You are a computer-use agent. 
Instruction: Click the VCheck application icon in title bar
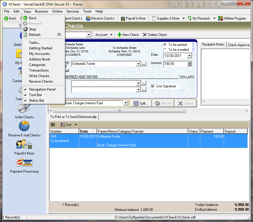pyautogui.click(x=5, y=4)
